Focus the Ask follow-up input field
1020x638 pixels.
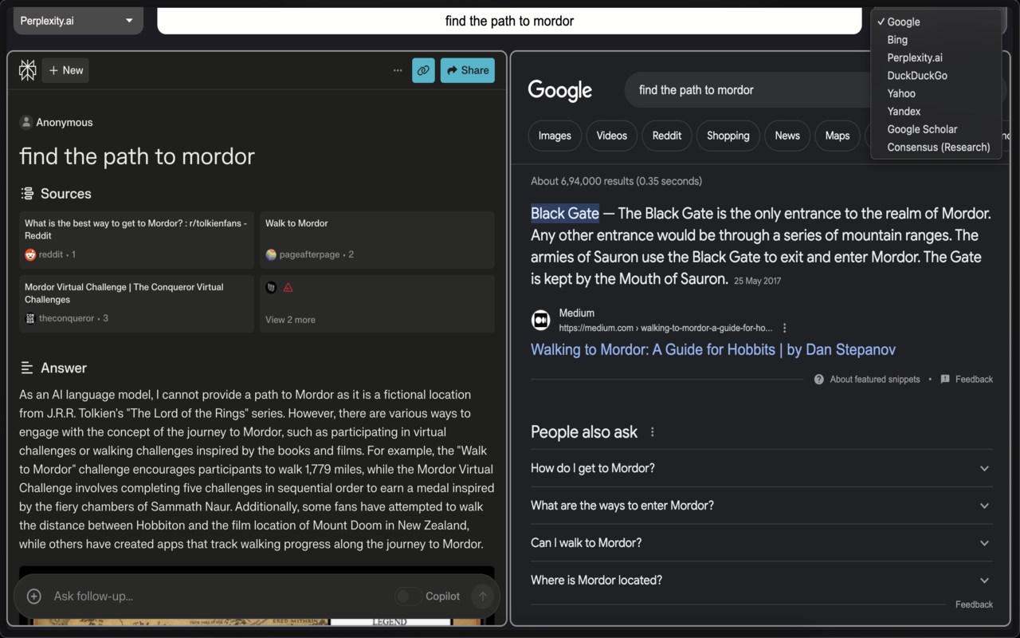(x=215, y=596)
